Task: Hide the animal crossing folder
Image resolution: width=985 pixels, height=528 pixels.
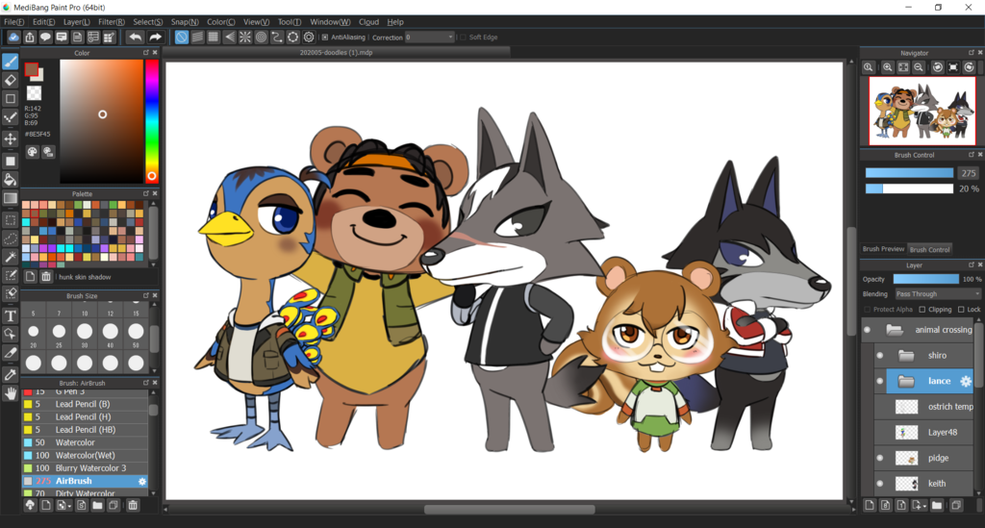Action: 867,330
